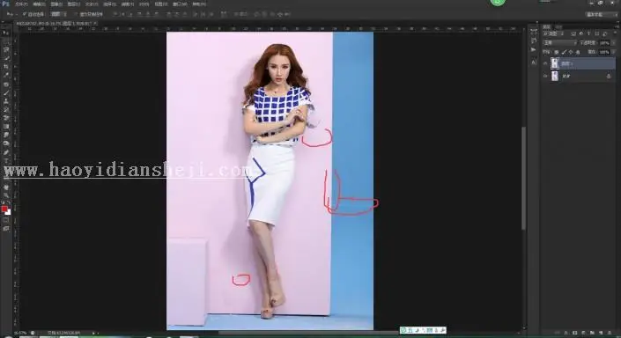Lock layer position icon

571,52
